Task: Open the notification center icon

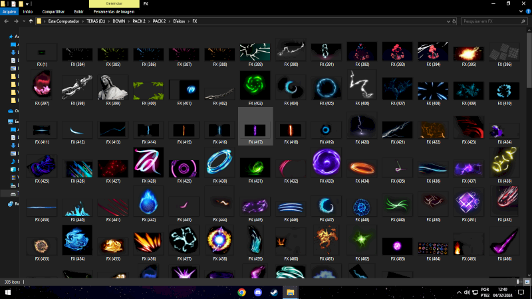Action: pyautogui.click(x=523, y=292)
